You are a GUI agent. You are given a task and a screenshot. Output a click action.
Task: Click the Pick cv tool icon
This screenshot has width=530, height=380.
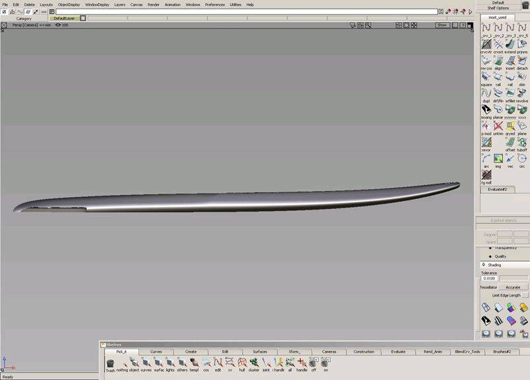[230, 363]
